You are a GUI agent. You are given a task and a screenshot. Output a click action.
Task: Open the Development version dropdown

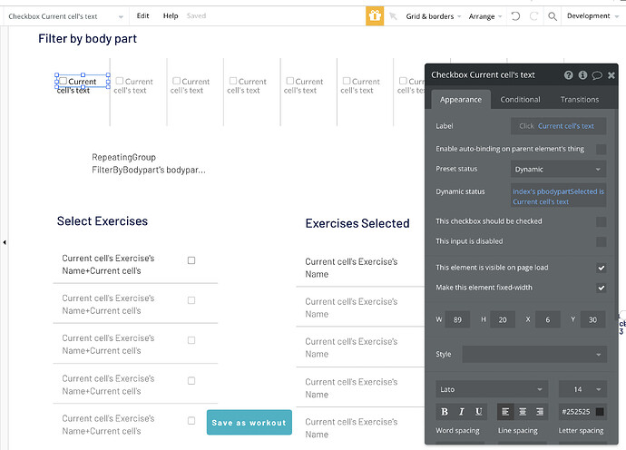592,16
